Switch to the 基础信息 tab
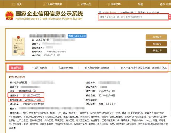This screenshot has height=133, width=171. tap(16, 68)
